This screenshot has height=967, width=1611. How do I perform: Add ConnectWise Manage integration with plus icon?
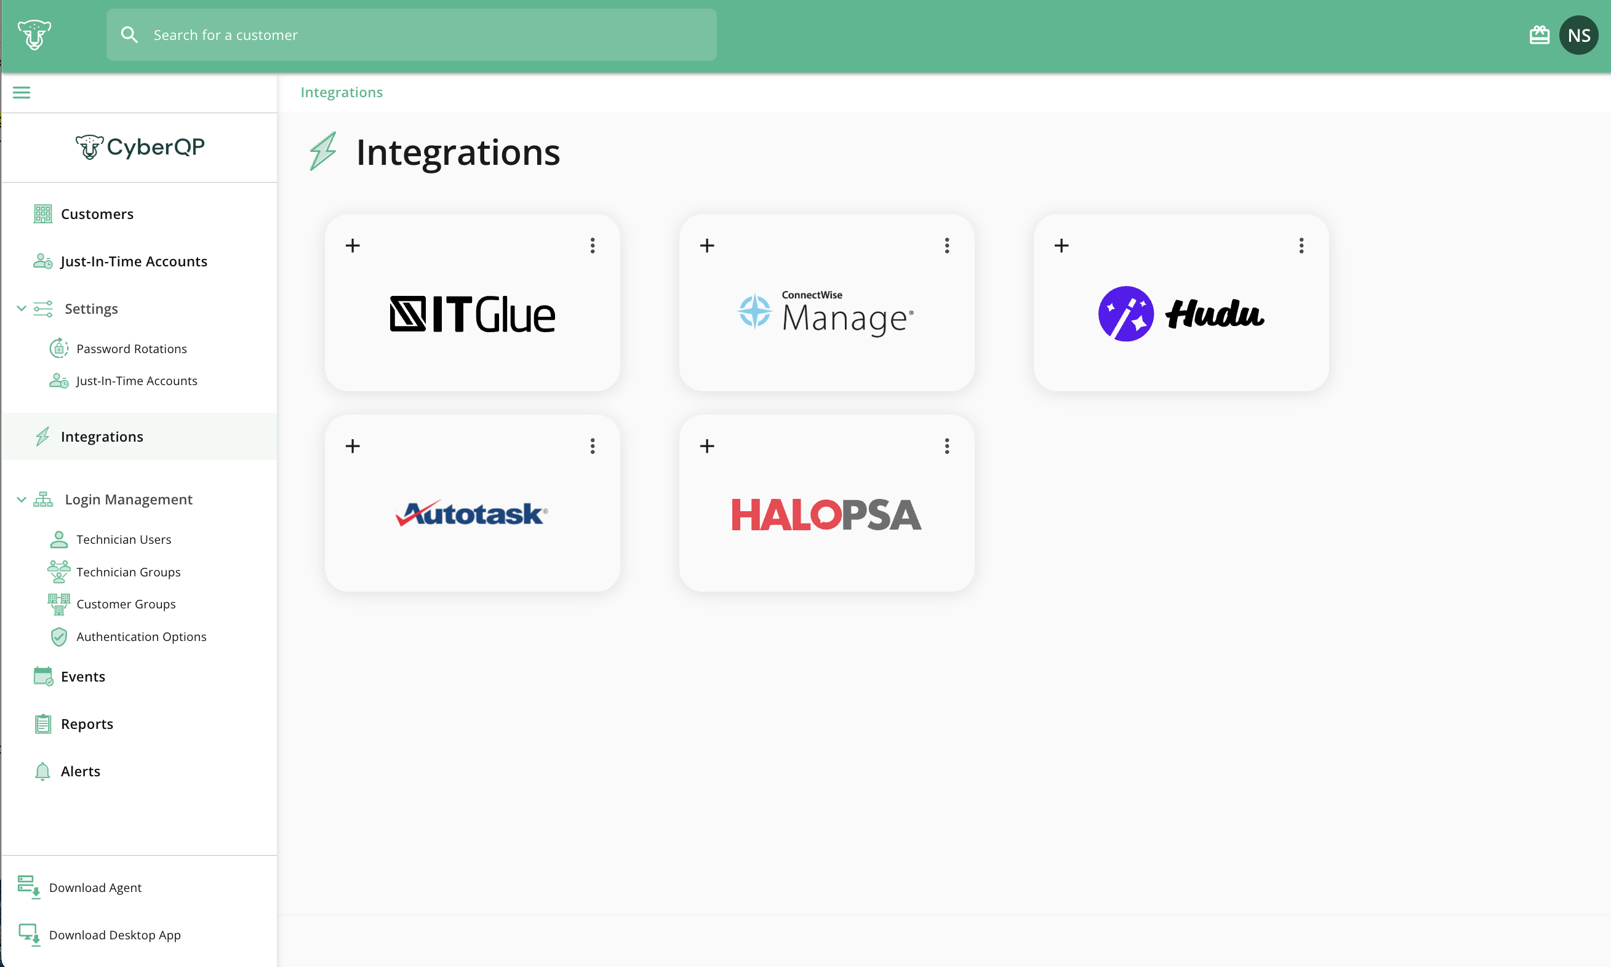(x=707, y=245)
